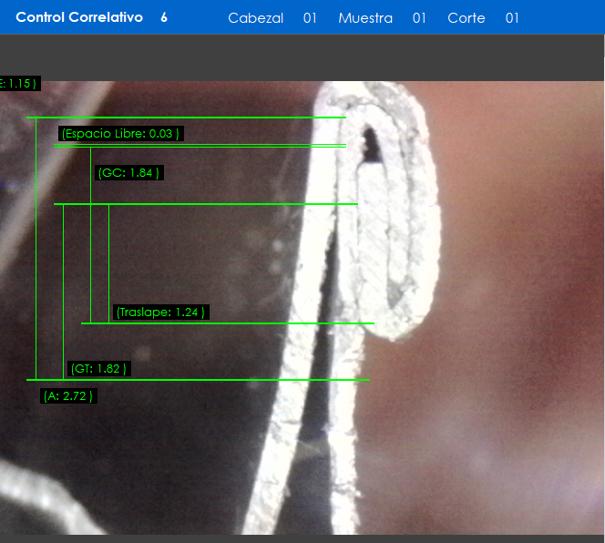Click the dark gap inside the seam hook
Image resolution: width=605 pixels, height=543 pixels.
point(372,142)
